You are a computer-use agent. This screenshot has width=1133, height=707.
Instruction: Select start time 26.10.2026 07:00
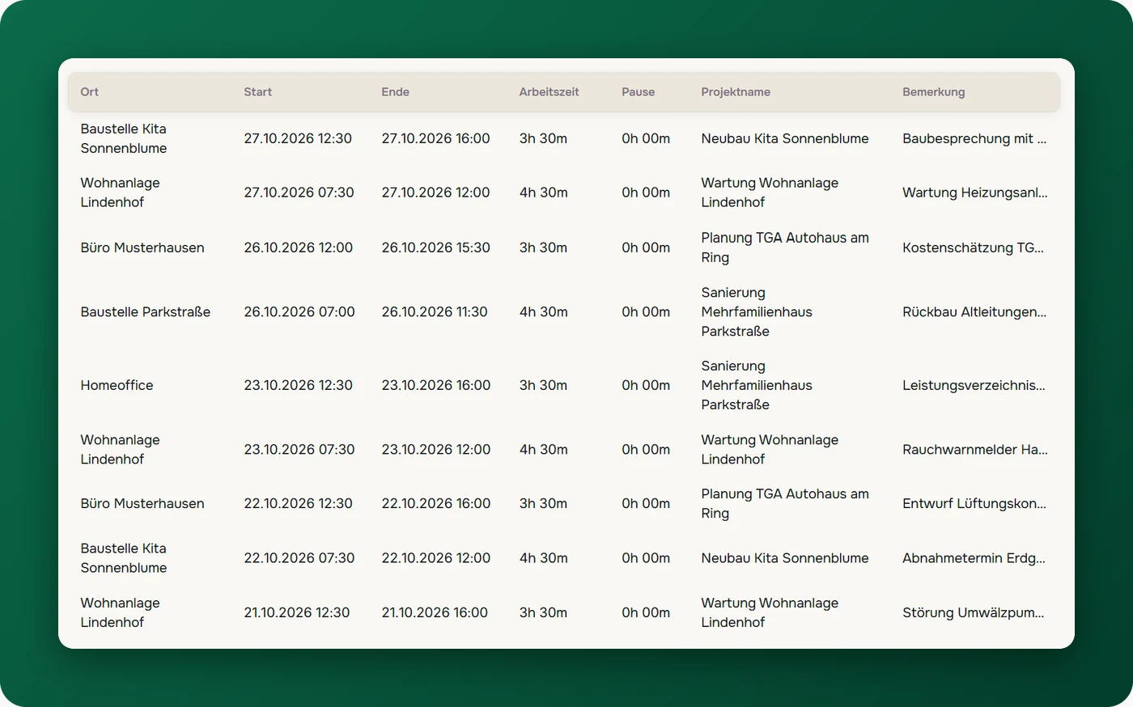(299, 311)
